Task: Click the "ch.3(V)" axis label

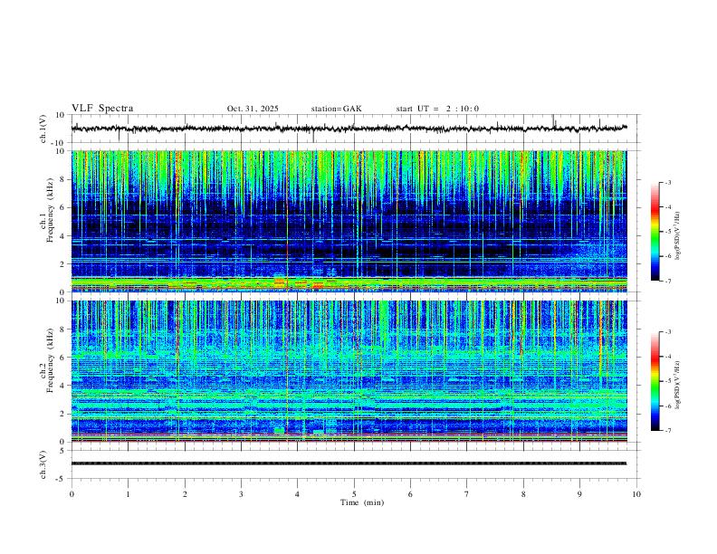Action: (x=43, y=464)
